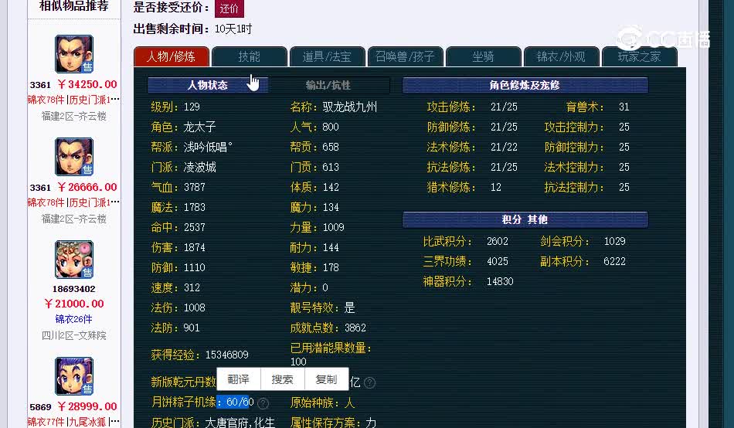Click 猎术修炼 value 12

point(496,187)
